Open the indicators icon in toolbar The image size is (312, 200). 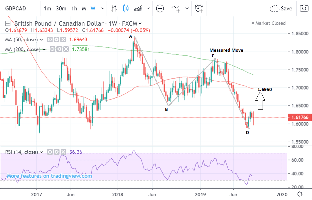point(176,8)
